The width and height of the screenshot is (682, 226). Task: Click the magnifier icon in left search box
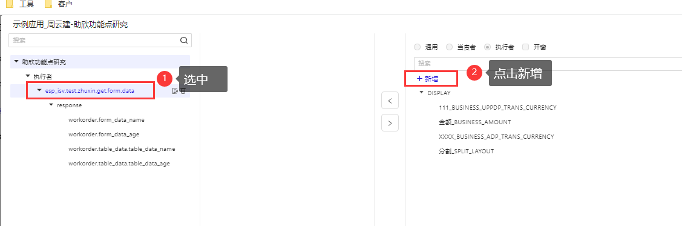pyautogui.click(x=183, y=41)
